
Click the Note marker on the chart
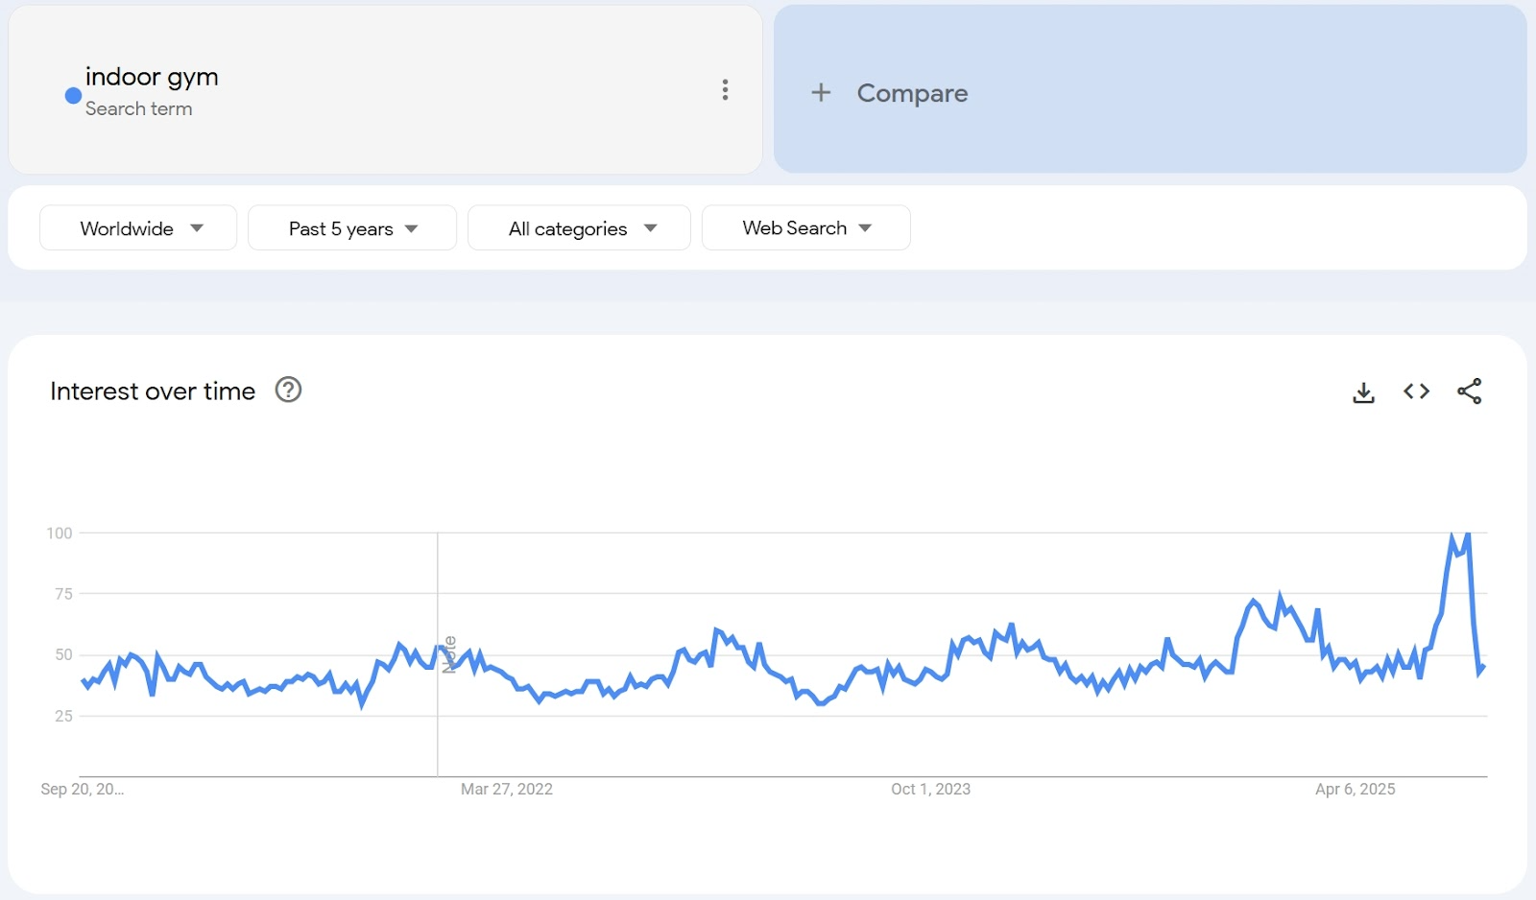(x=448, y=654)
